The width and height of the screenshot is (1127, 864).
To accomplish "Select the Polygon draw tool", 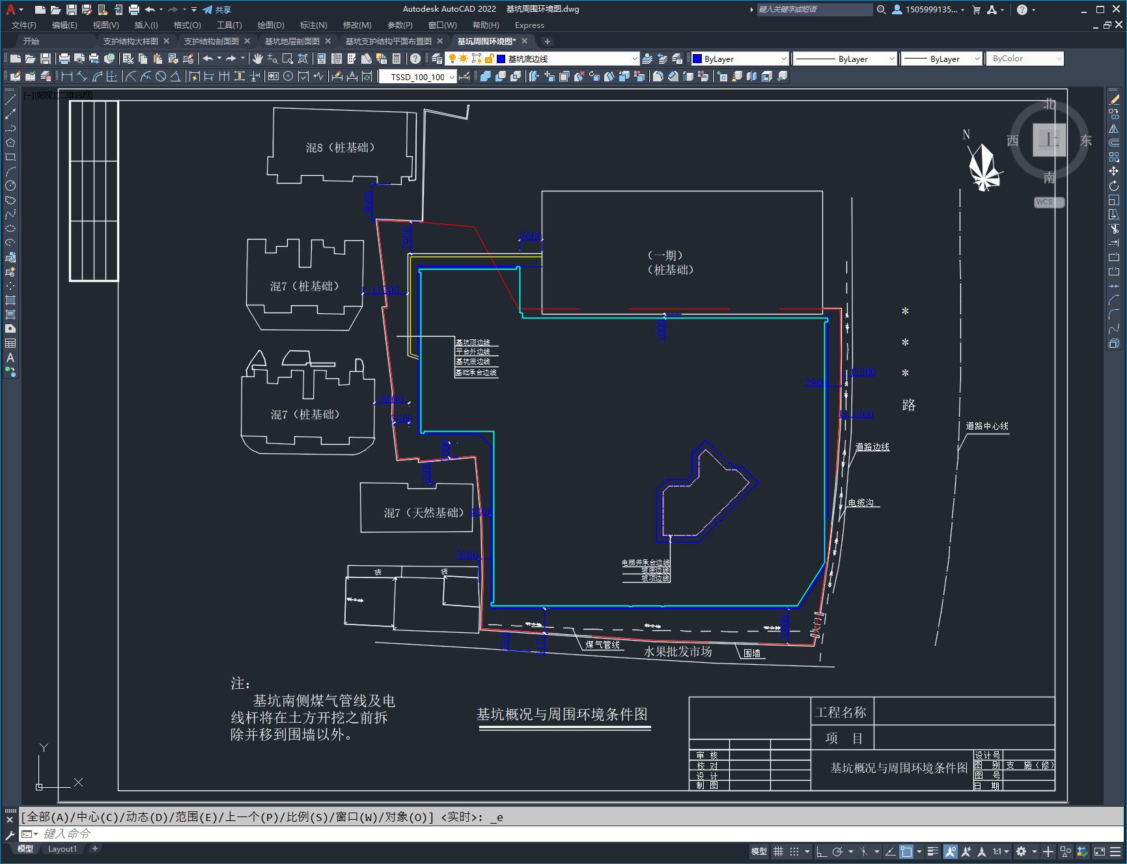I will click(10, 143).
